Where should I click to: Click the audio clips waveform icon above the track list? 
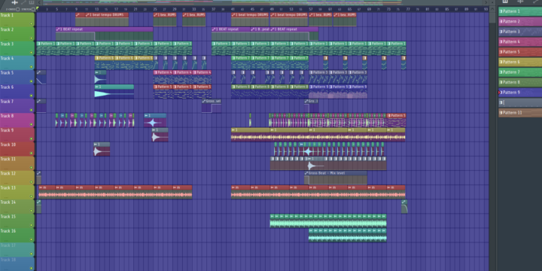(14, 2)
